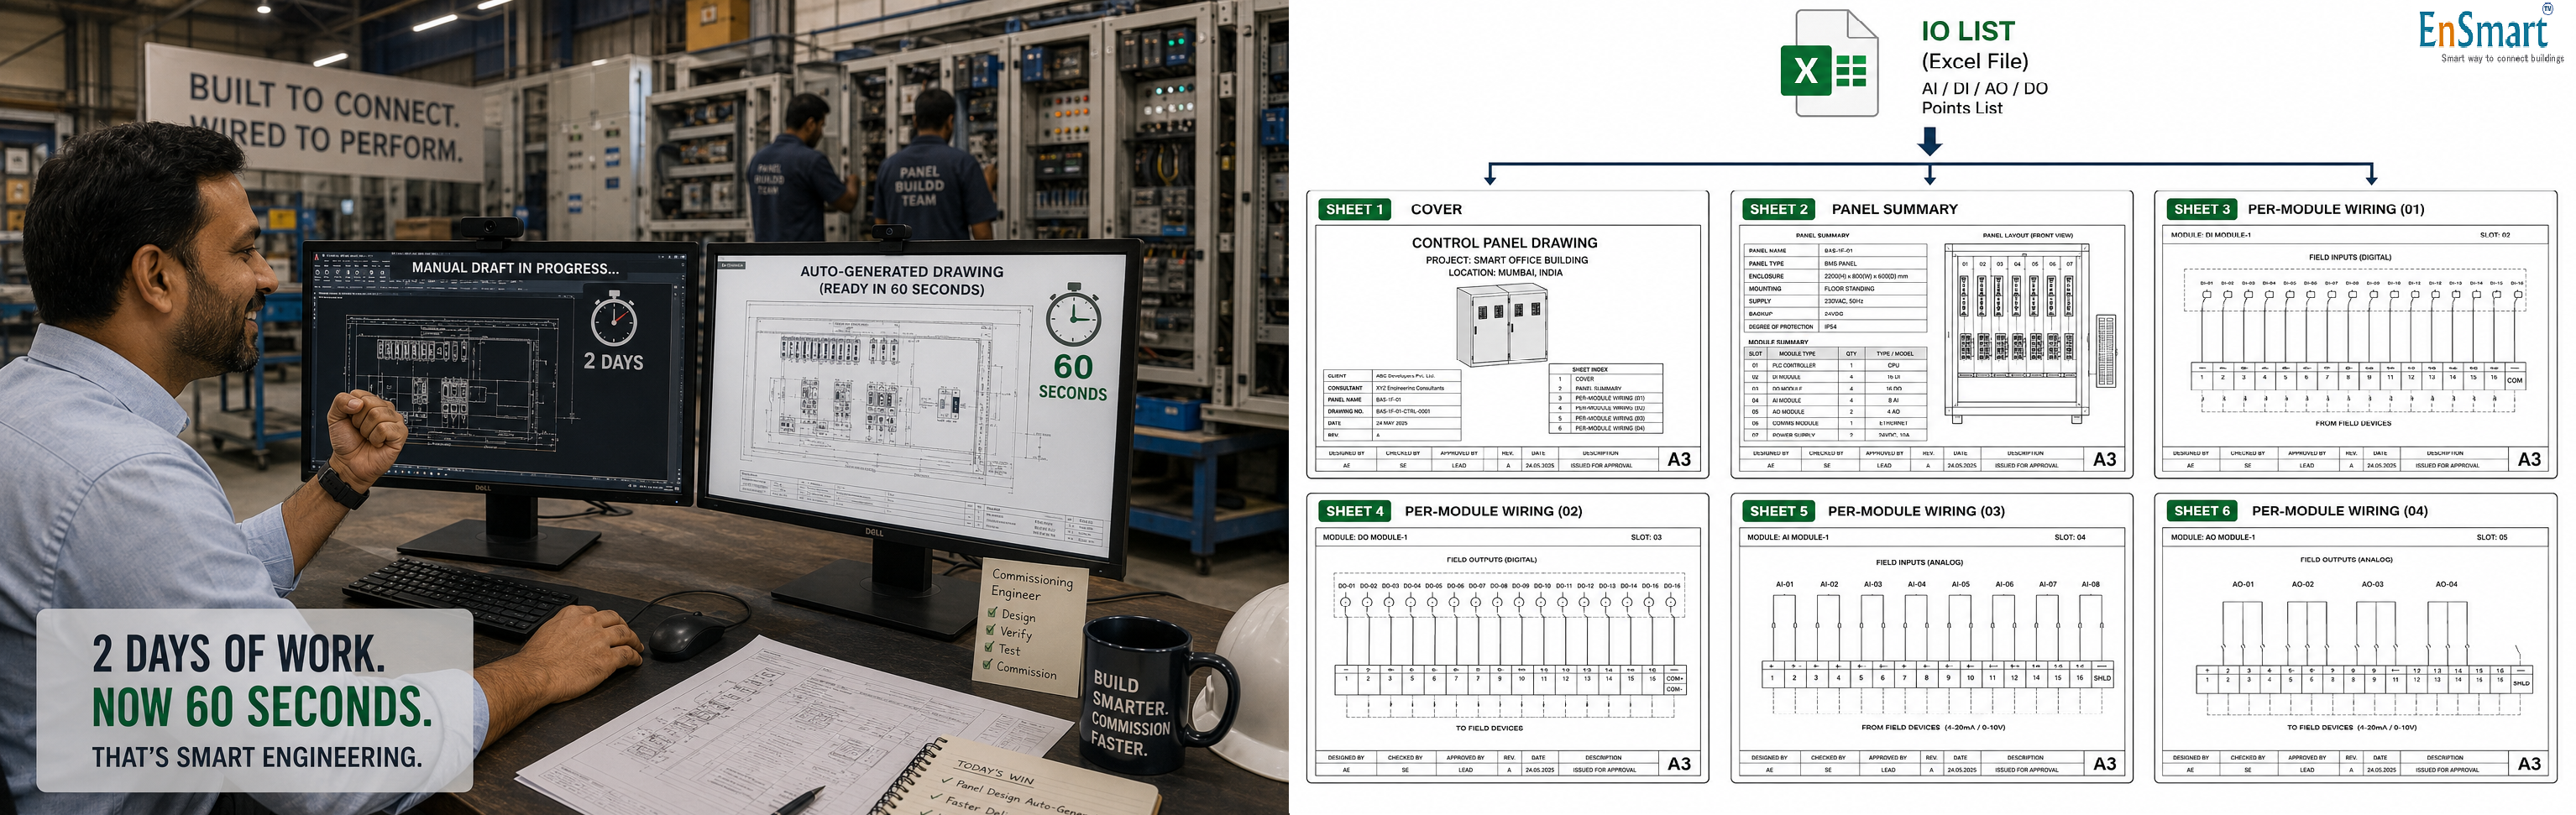This screenshot has height=815, width=2576.
Task: Click the SHEET 5 green badge
Action: (x=1779, y=511)
